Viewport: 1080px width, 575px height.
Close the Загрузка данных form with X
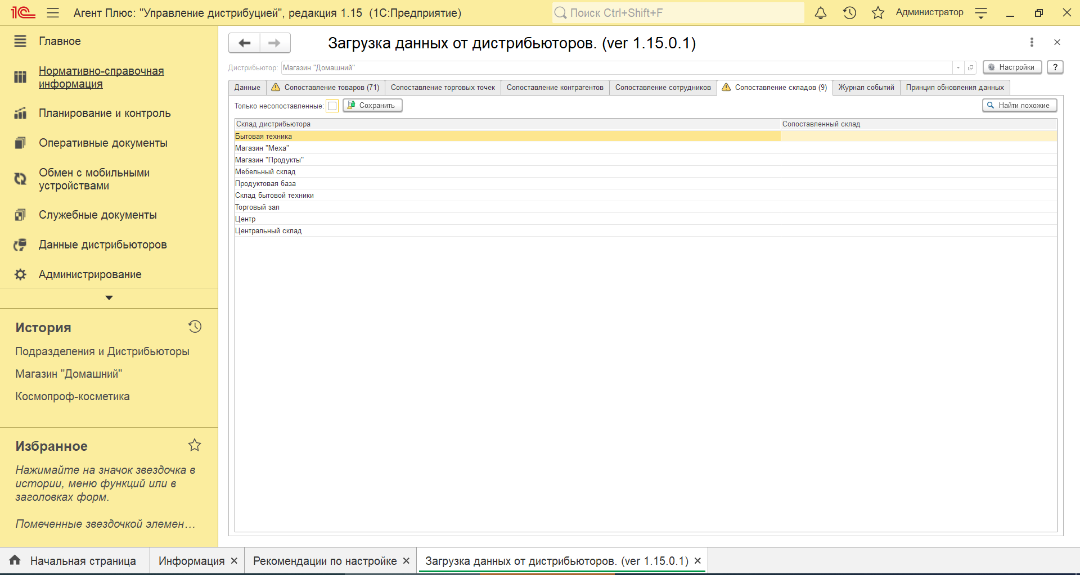coord(1057,42)
